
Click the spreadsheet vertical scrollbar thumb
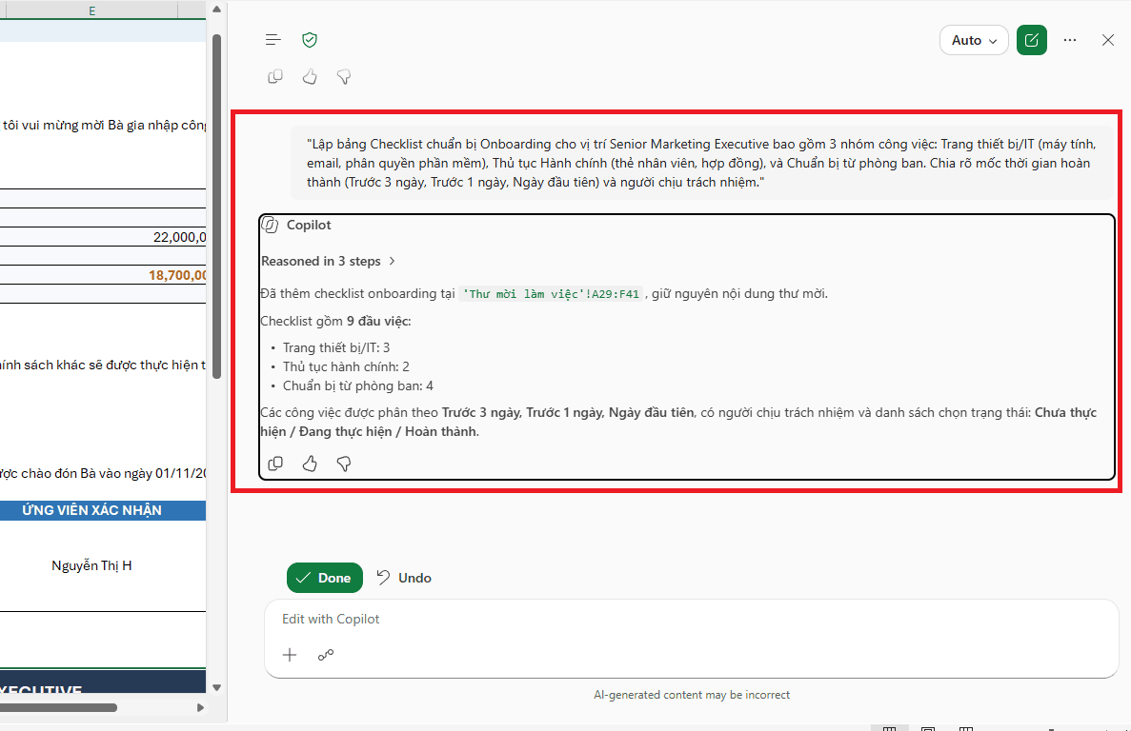tap(216, 206)
